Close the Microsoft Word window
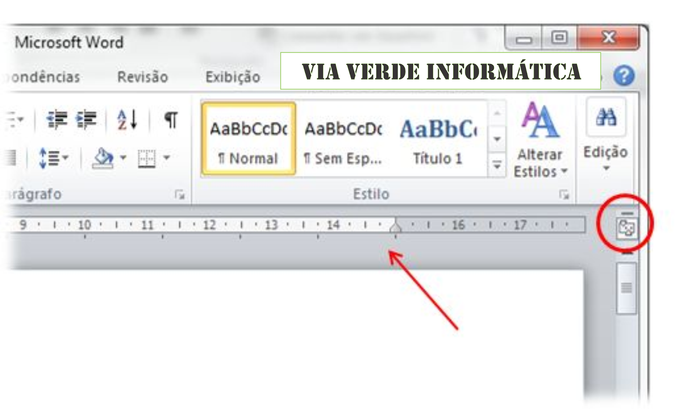The width and height of the screenshot is (679, 409). tap(608, 38)
